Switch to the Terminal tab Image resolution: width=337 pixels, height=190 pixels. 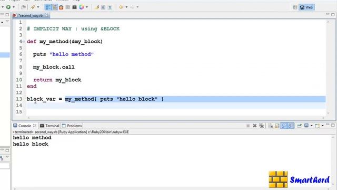click(x=49, y=126)
